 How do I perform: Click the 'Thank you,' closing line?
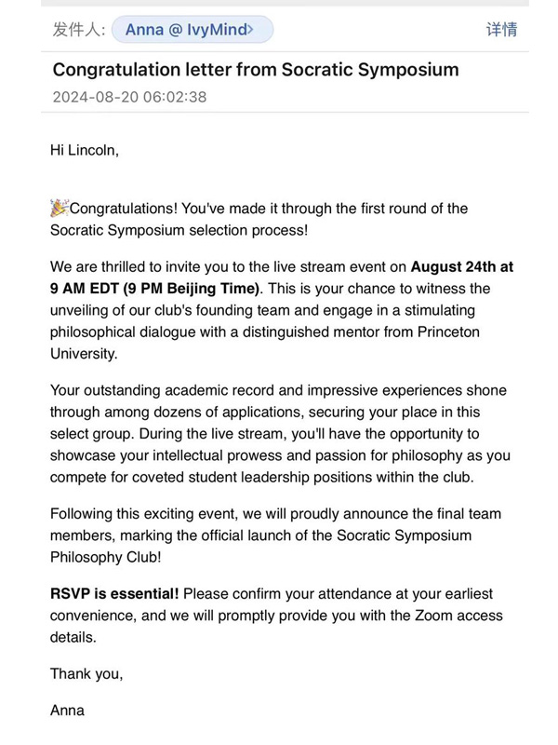86,673
